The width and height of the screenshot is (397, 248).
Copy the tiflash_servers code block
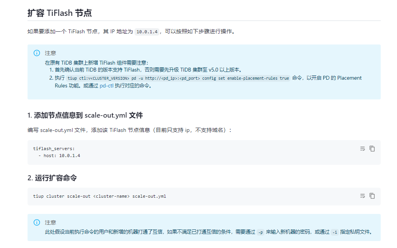tap(372, 149)
